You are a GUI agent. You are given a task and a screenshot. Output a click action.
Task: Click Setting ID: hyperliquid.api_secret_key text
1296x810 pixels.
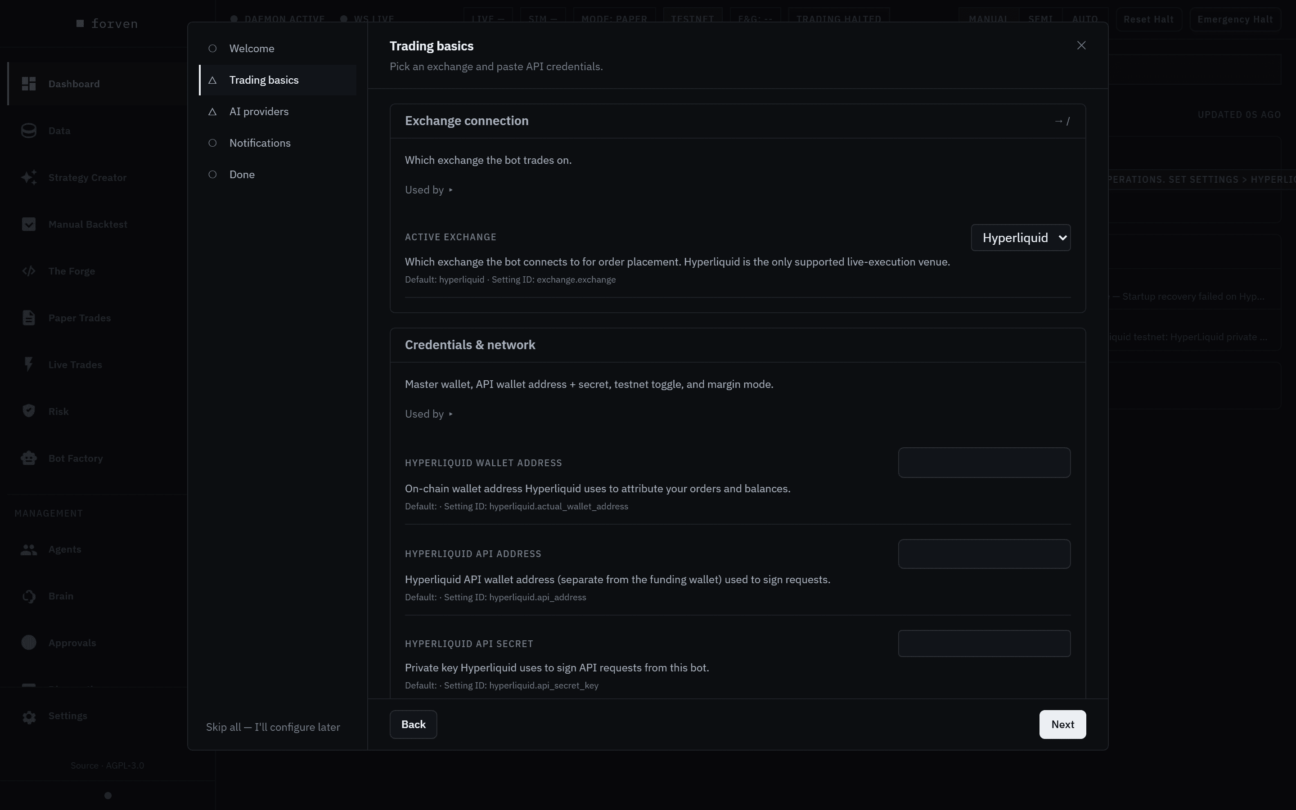pos(521,686)
